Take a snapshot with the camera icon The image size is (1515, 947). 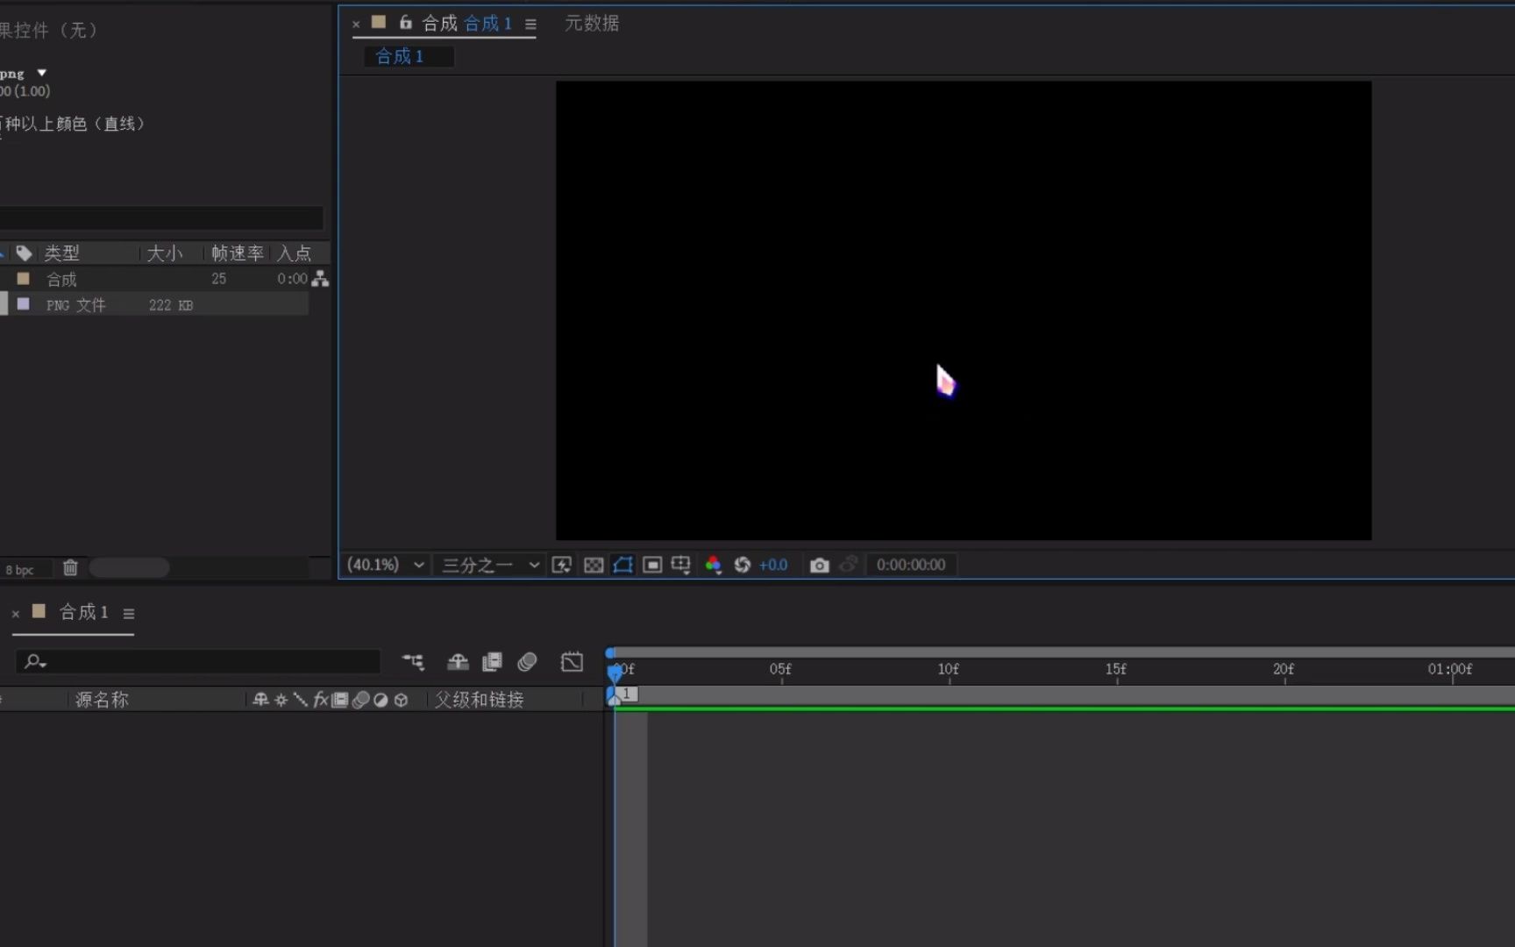click(x=820, y=565)
